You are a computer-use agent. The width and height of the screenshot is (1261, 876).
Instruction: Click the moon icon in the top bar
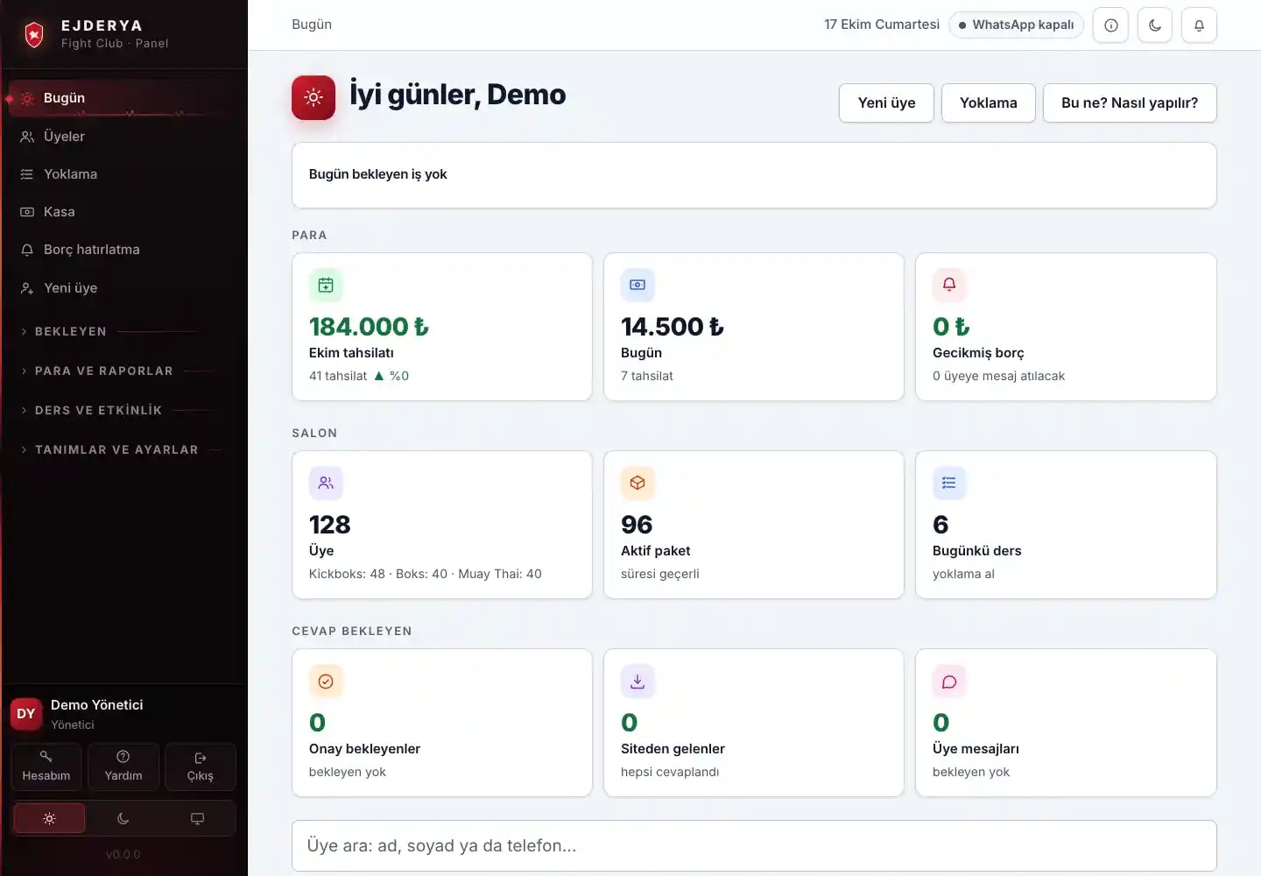click(1155, 25)
